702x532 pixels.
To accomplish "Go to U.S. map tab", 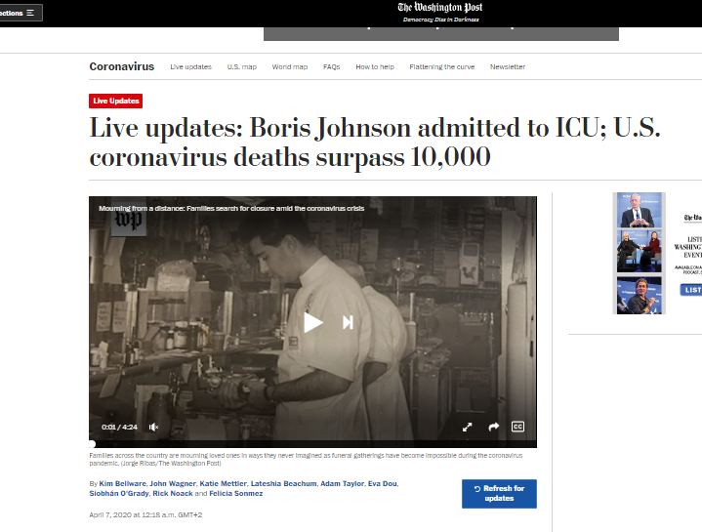I will pyautogui.click(x=242, y=66).
